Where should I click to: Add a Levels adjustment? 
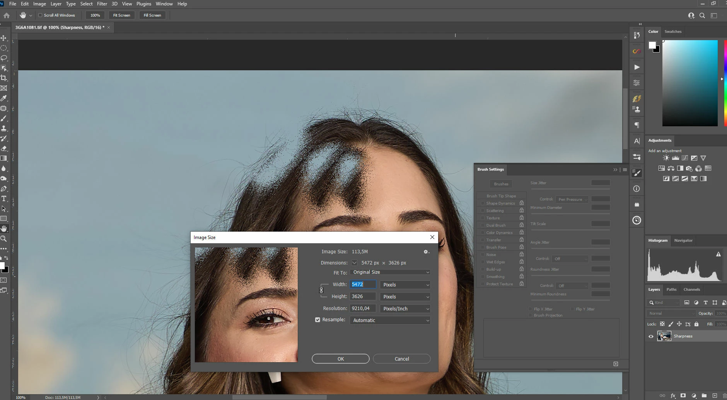coord(676,158)
